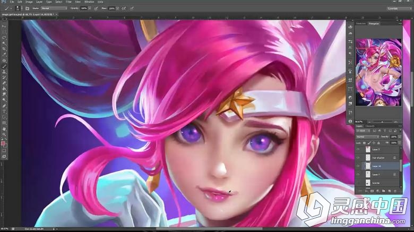Viewport: 414px width, 232px height.
Task: Toggle visibility of Layer 5
Action: 358,149
